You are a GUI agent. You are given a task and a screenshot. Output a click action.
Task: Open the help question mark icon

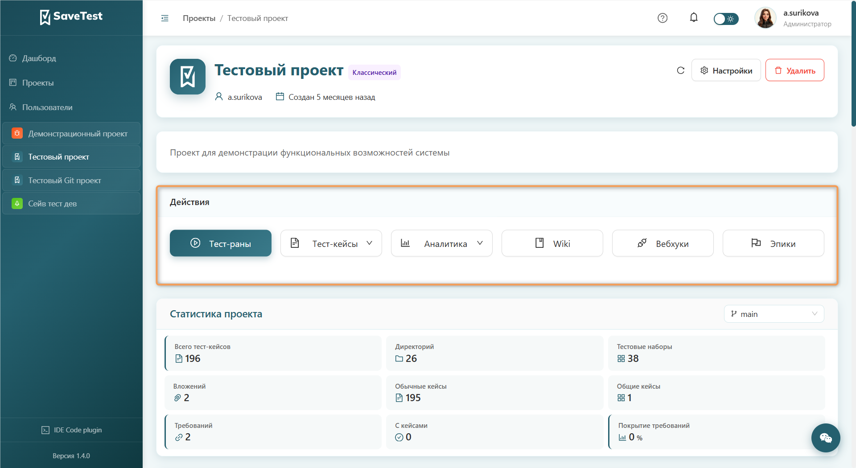[663, 18]
